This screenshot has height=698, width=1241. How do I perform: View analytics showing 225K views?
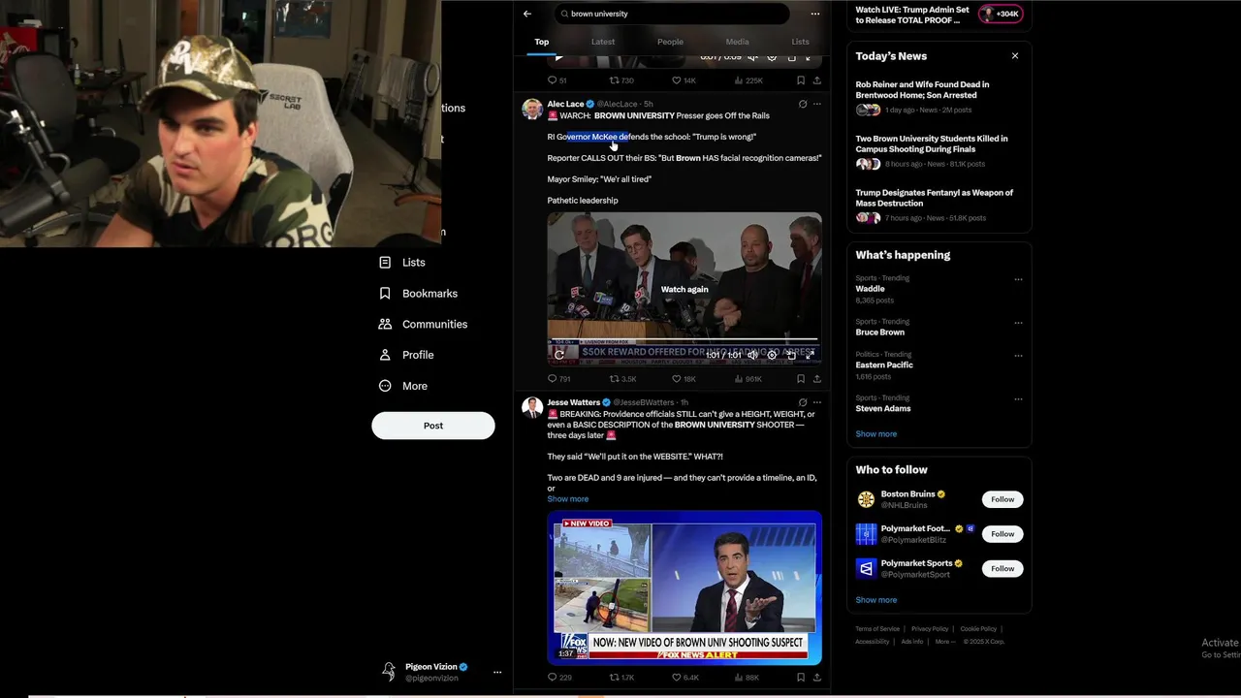(748, 80)
